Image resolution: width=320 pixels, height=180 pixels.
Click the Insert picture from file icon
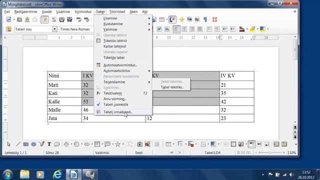pyautogui.click(x=147, y=144)
